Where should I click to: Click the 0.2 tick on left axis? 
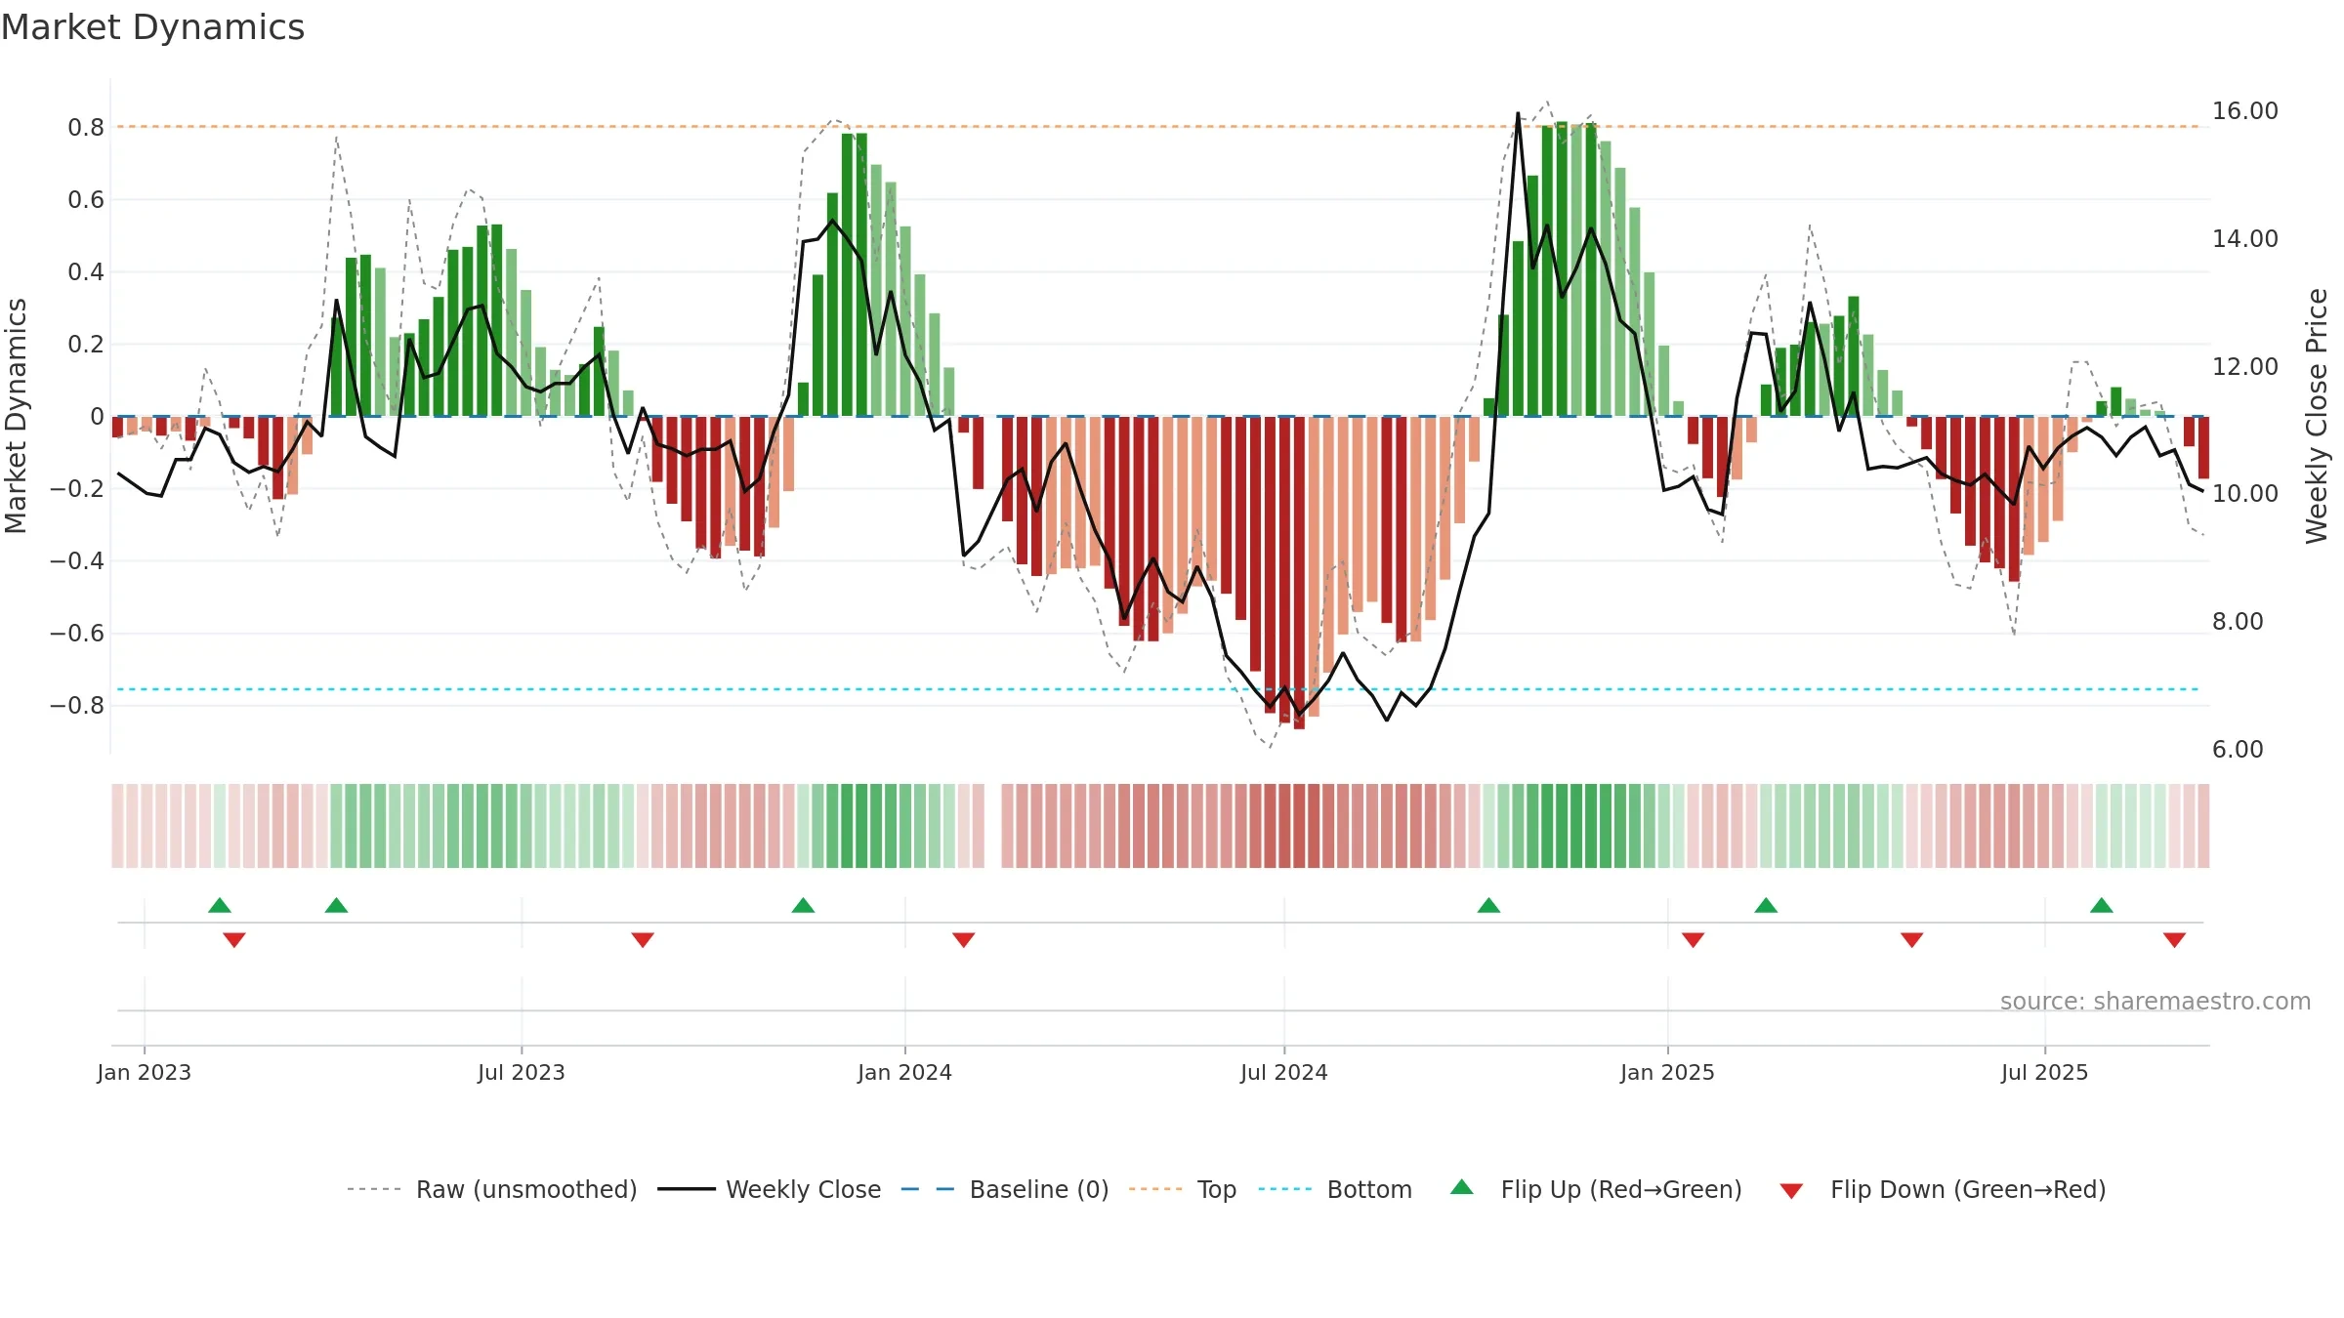(x=86, y=345)
